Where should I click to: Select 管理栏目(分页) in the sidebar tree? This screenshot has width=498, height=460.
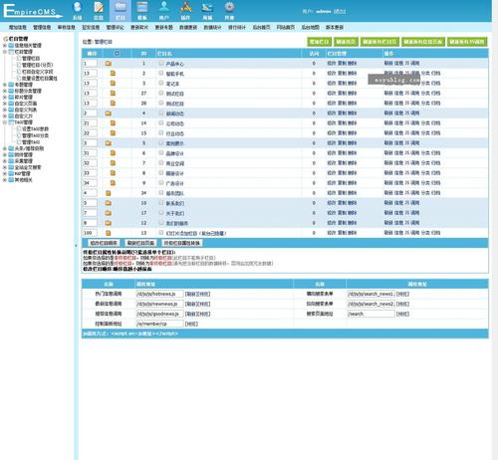pyautogui.click(x=37, y=65)
